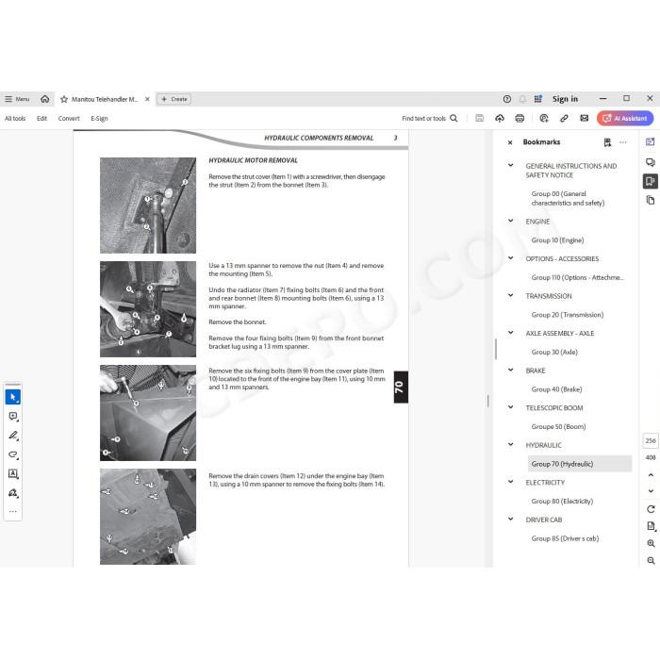
Task: Click the current page number 256 box
Action: [651, 440]
